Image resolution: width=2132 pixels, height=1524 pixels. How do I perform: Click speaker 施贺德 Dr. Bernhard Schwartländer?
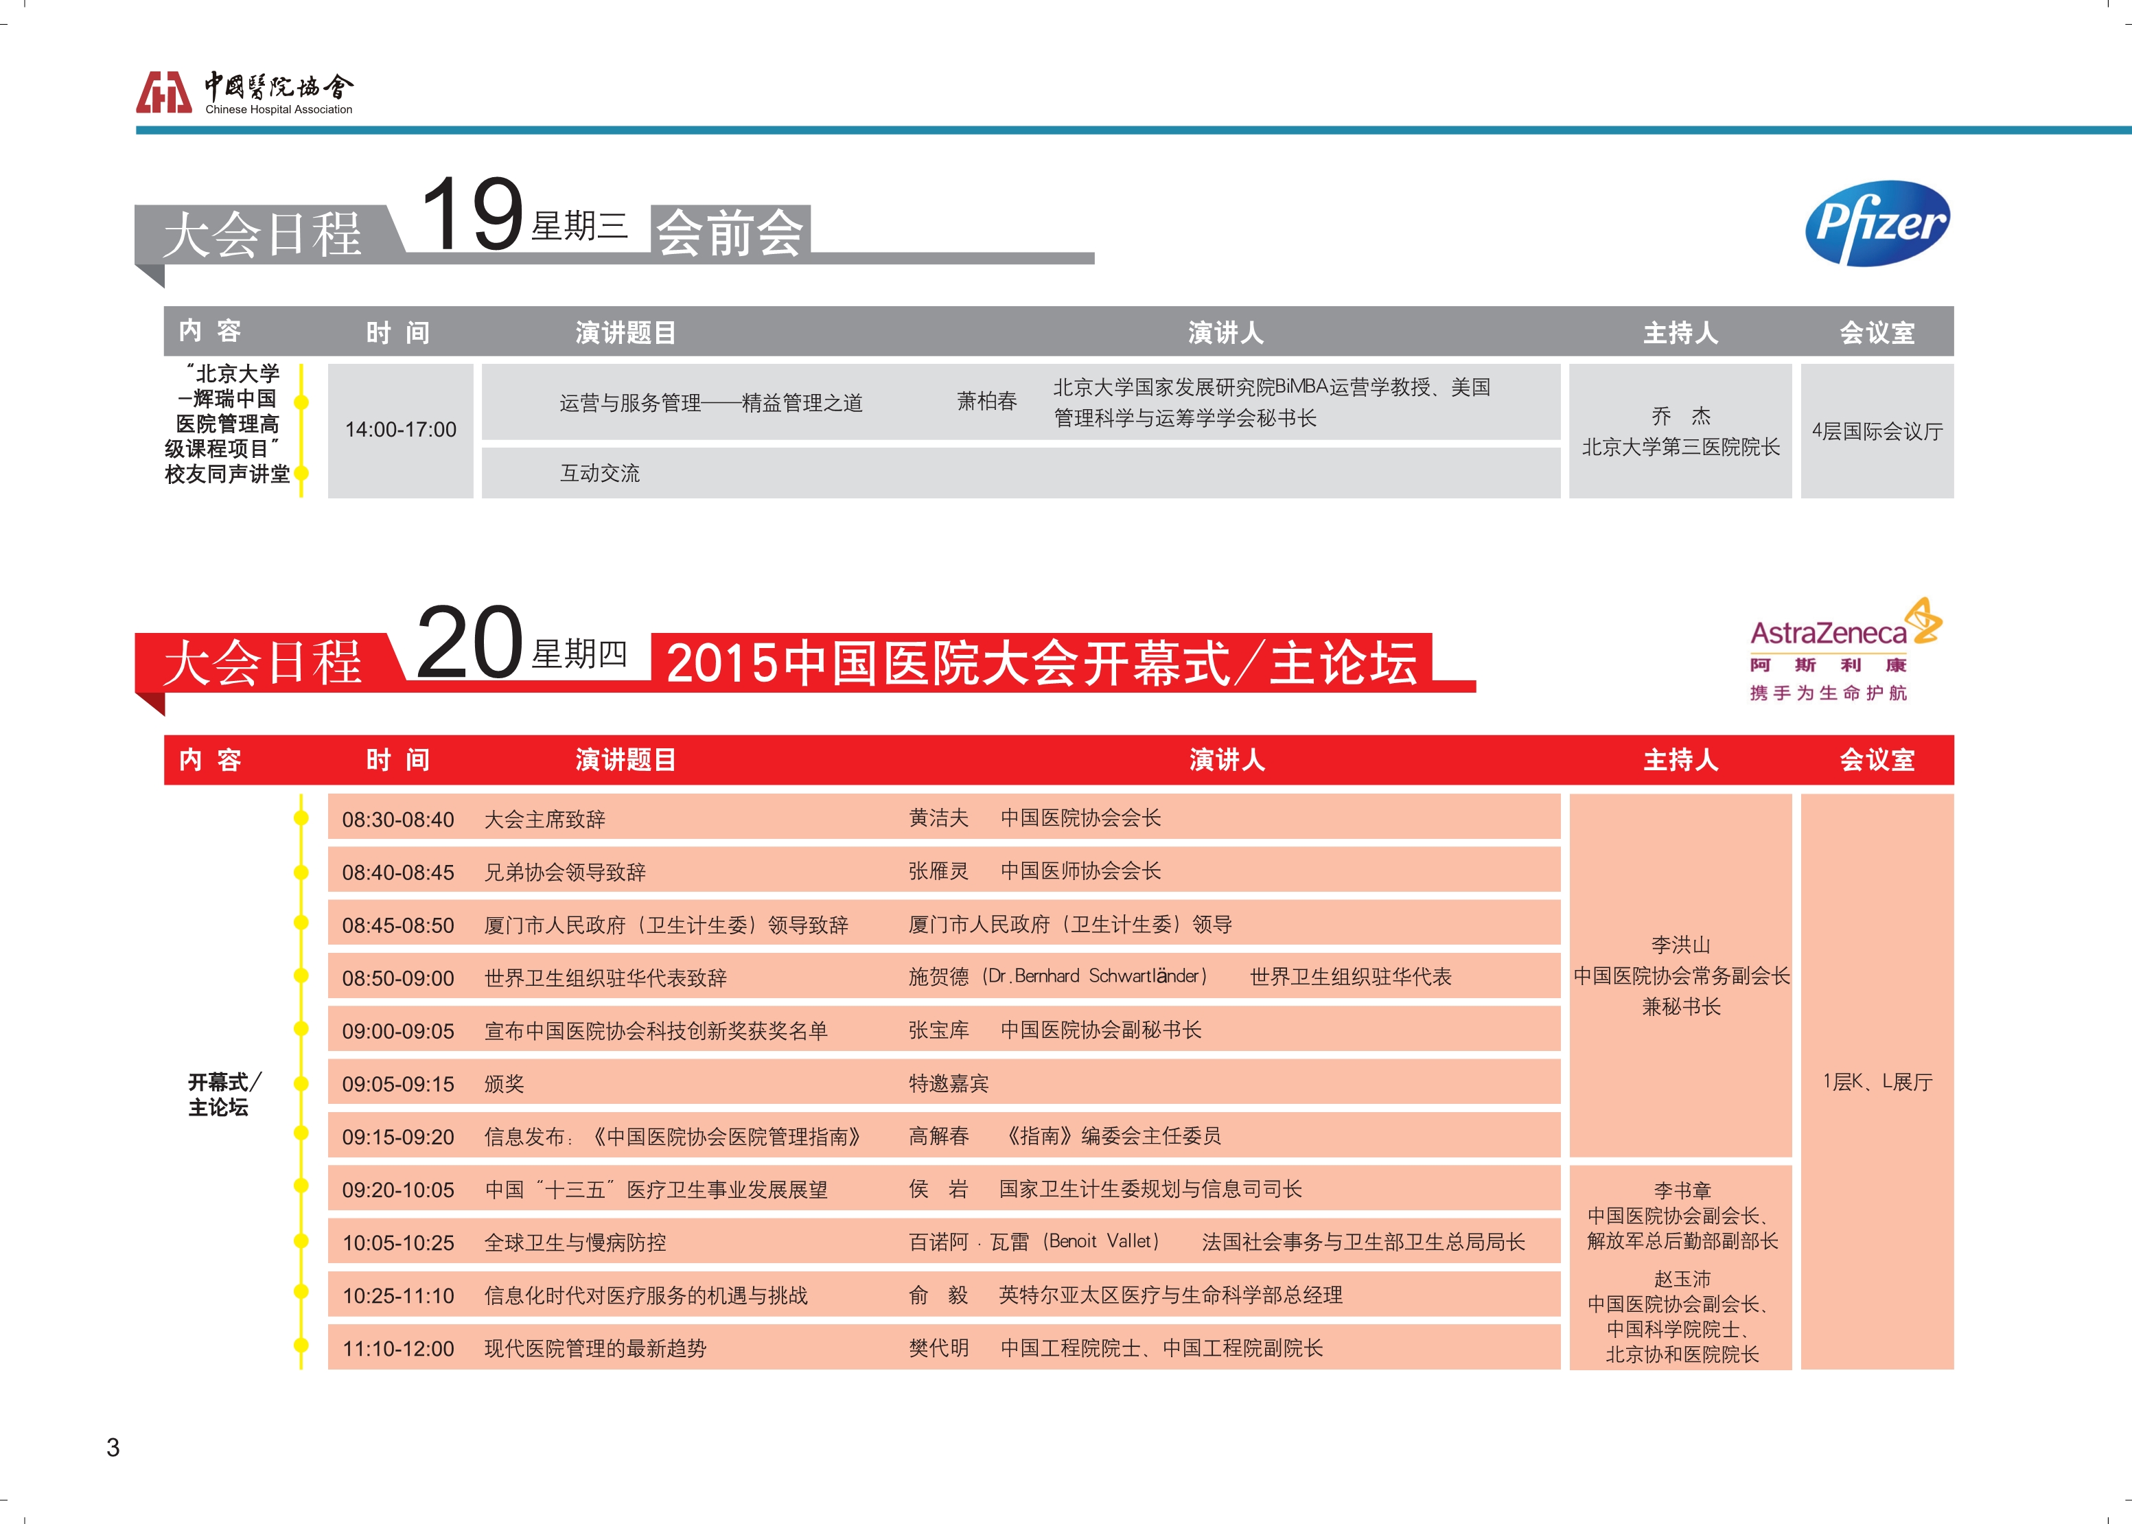click(1058, 976)
